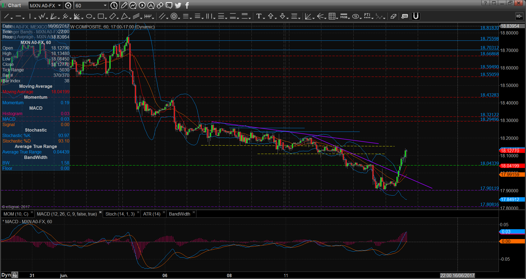Expand the MOB tool options arrow
The width and height of the screenshot is (526, 279).
click(349, 18)
